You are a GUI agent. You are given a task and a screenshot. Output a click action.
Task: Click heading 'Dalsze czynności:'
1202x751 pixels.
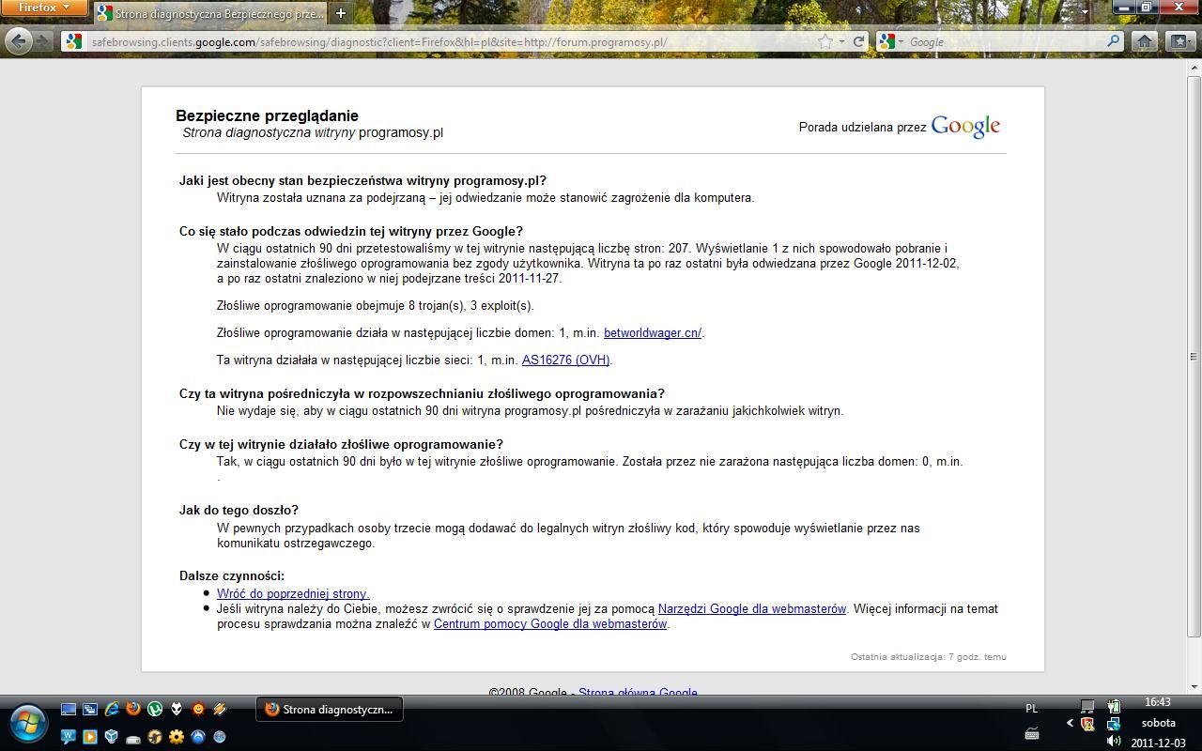tap(232, 575)
